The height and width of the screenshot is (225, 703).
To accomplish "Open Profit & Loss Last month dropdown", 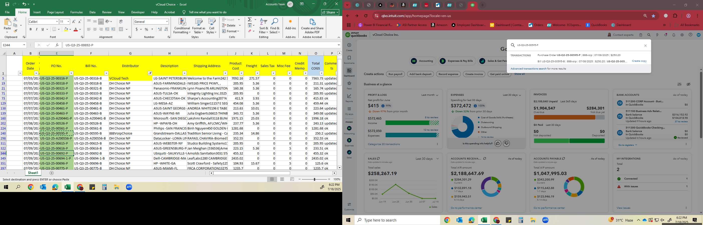I will (430, 95).
